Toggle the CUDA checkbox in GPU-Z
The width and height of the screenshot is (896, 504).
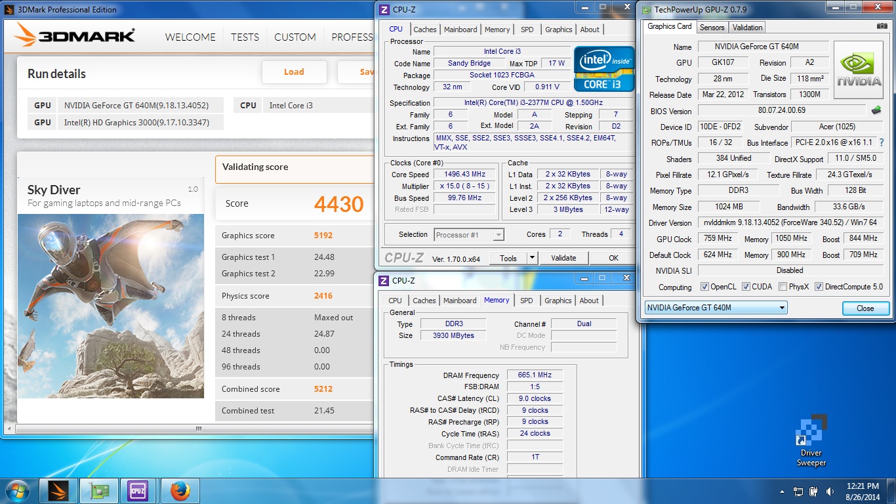click(745, 287)
